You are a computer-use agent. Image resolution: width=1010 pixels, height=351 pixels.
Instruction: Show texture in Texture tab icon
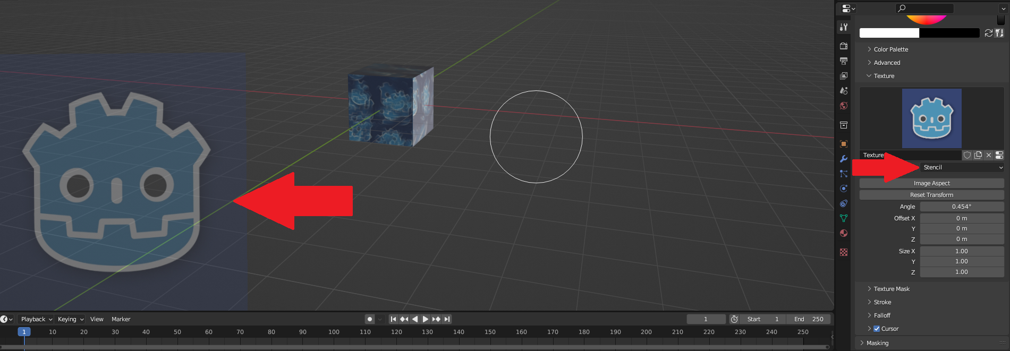[999, 155]
